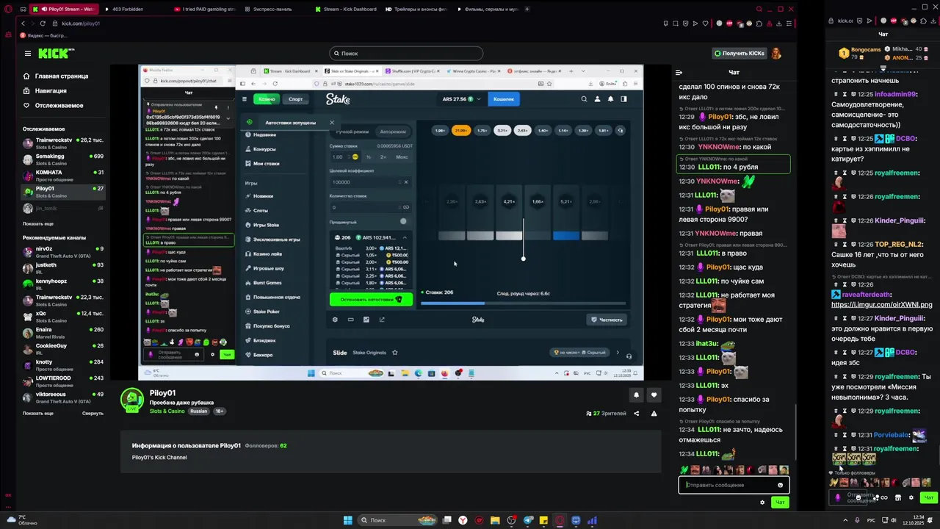The height and width of the screenshot is (529, 940).
Task: Open Trainwreckstv followed channel with 26,2 тыс.
Action: pyautogui.click(x=63, y=142)
